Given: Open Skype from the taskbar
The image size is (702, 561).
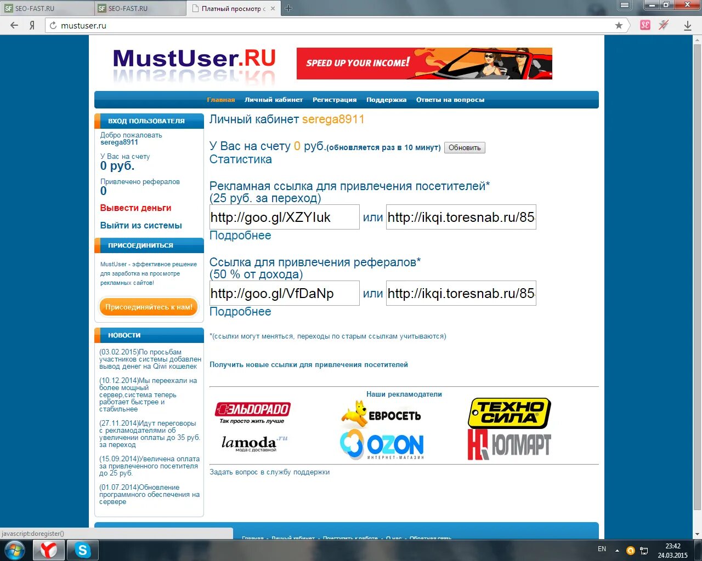Looking at the screenshot, I should tap(83, 549).
